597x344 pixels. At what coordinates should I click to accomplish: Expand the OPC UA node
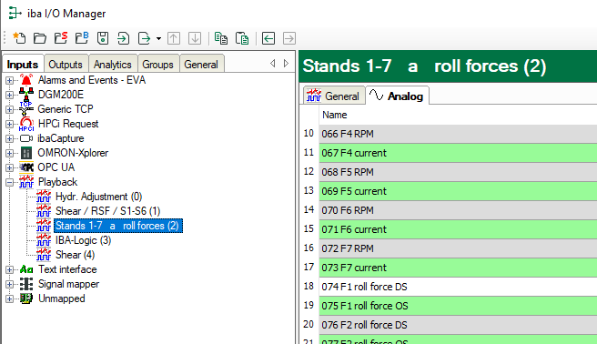click(9, 167)
